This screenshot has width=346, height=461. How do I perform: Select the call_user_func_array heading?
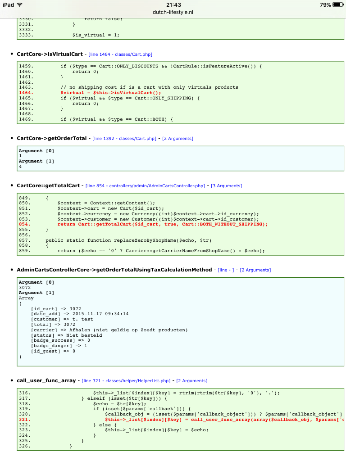(46, 380)
